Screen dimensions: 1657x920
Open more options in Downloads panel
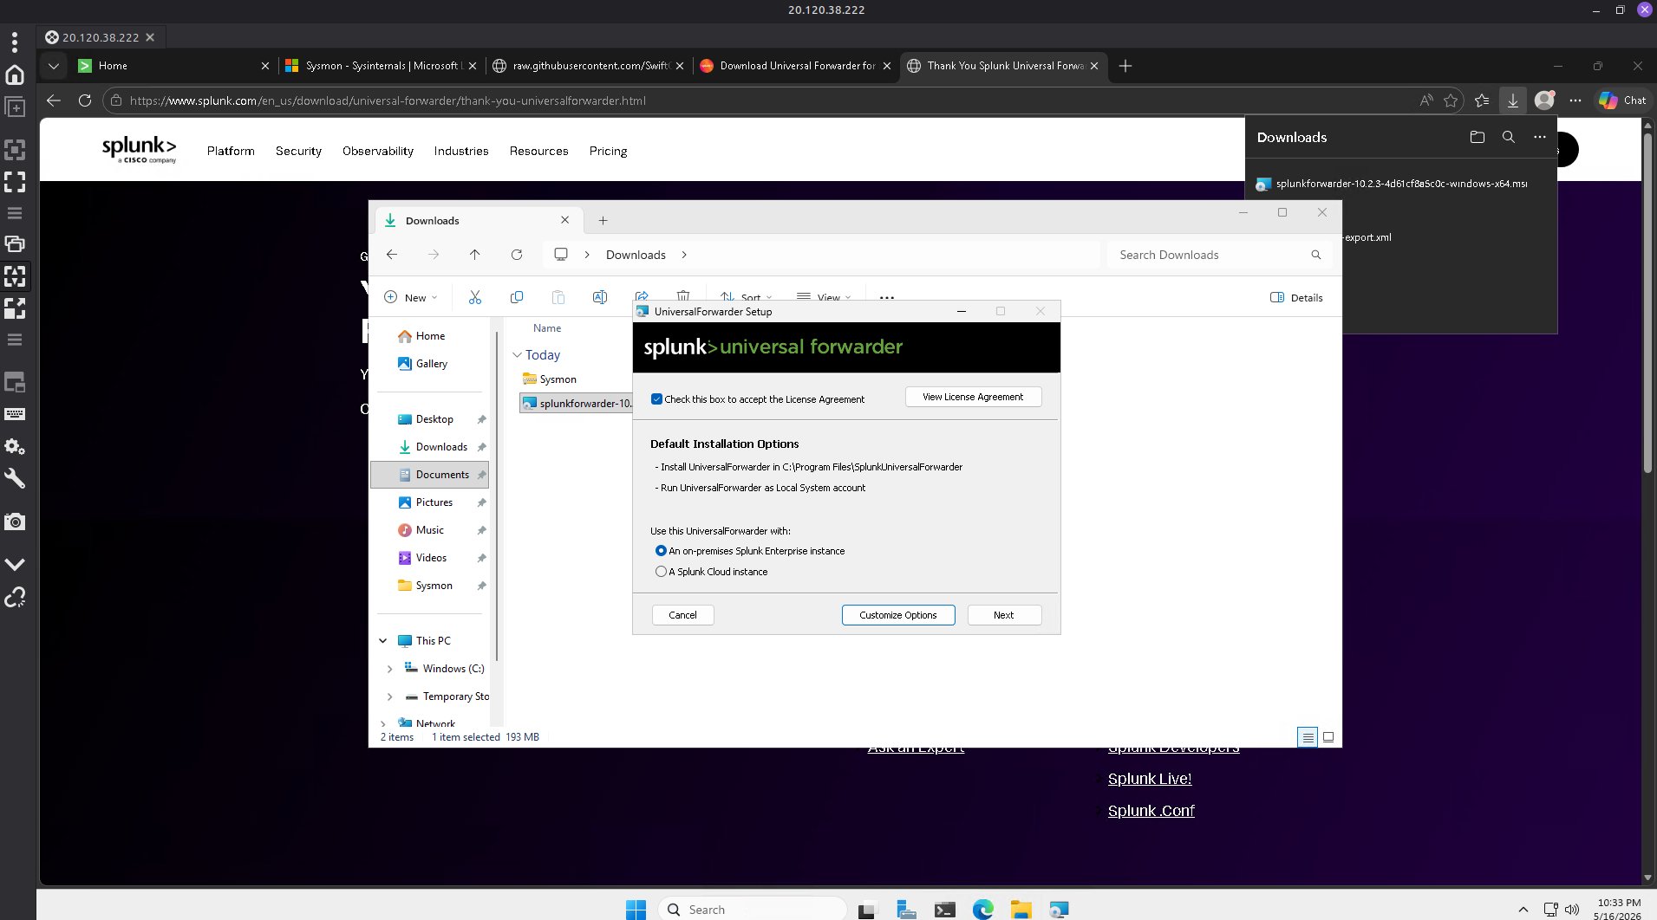[x=1540, y=137]
